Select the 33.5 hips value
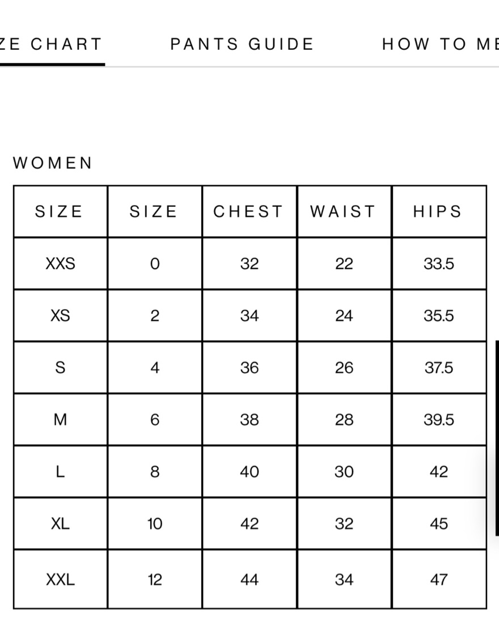 439,264
